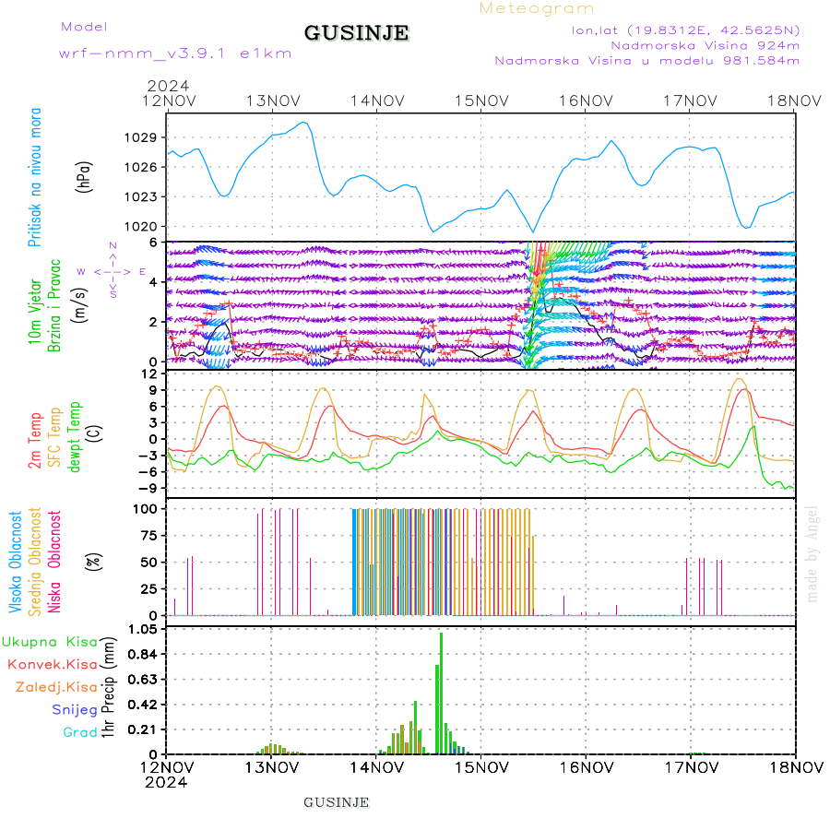Image resolution: width=830 pixels, height=830 pixels.
Task: Click the top-axis '16NOV' date label
Action: pyautogui.click(x=587, y=101)
